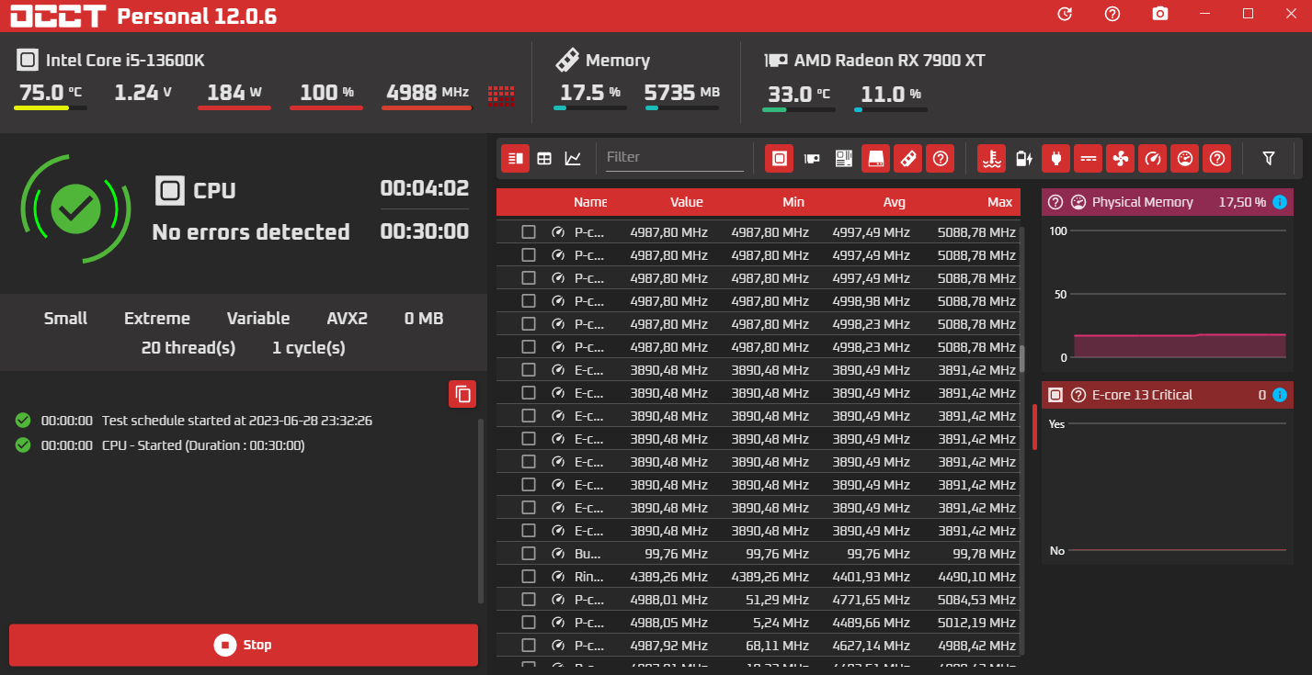Stop the running CPU test

click(244, 645)
